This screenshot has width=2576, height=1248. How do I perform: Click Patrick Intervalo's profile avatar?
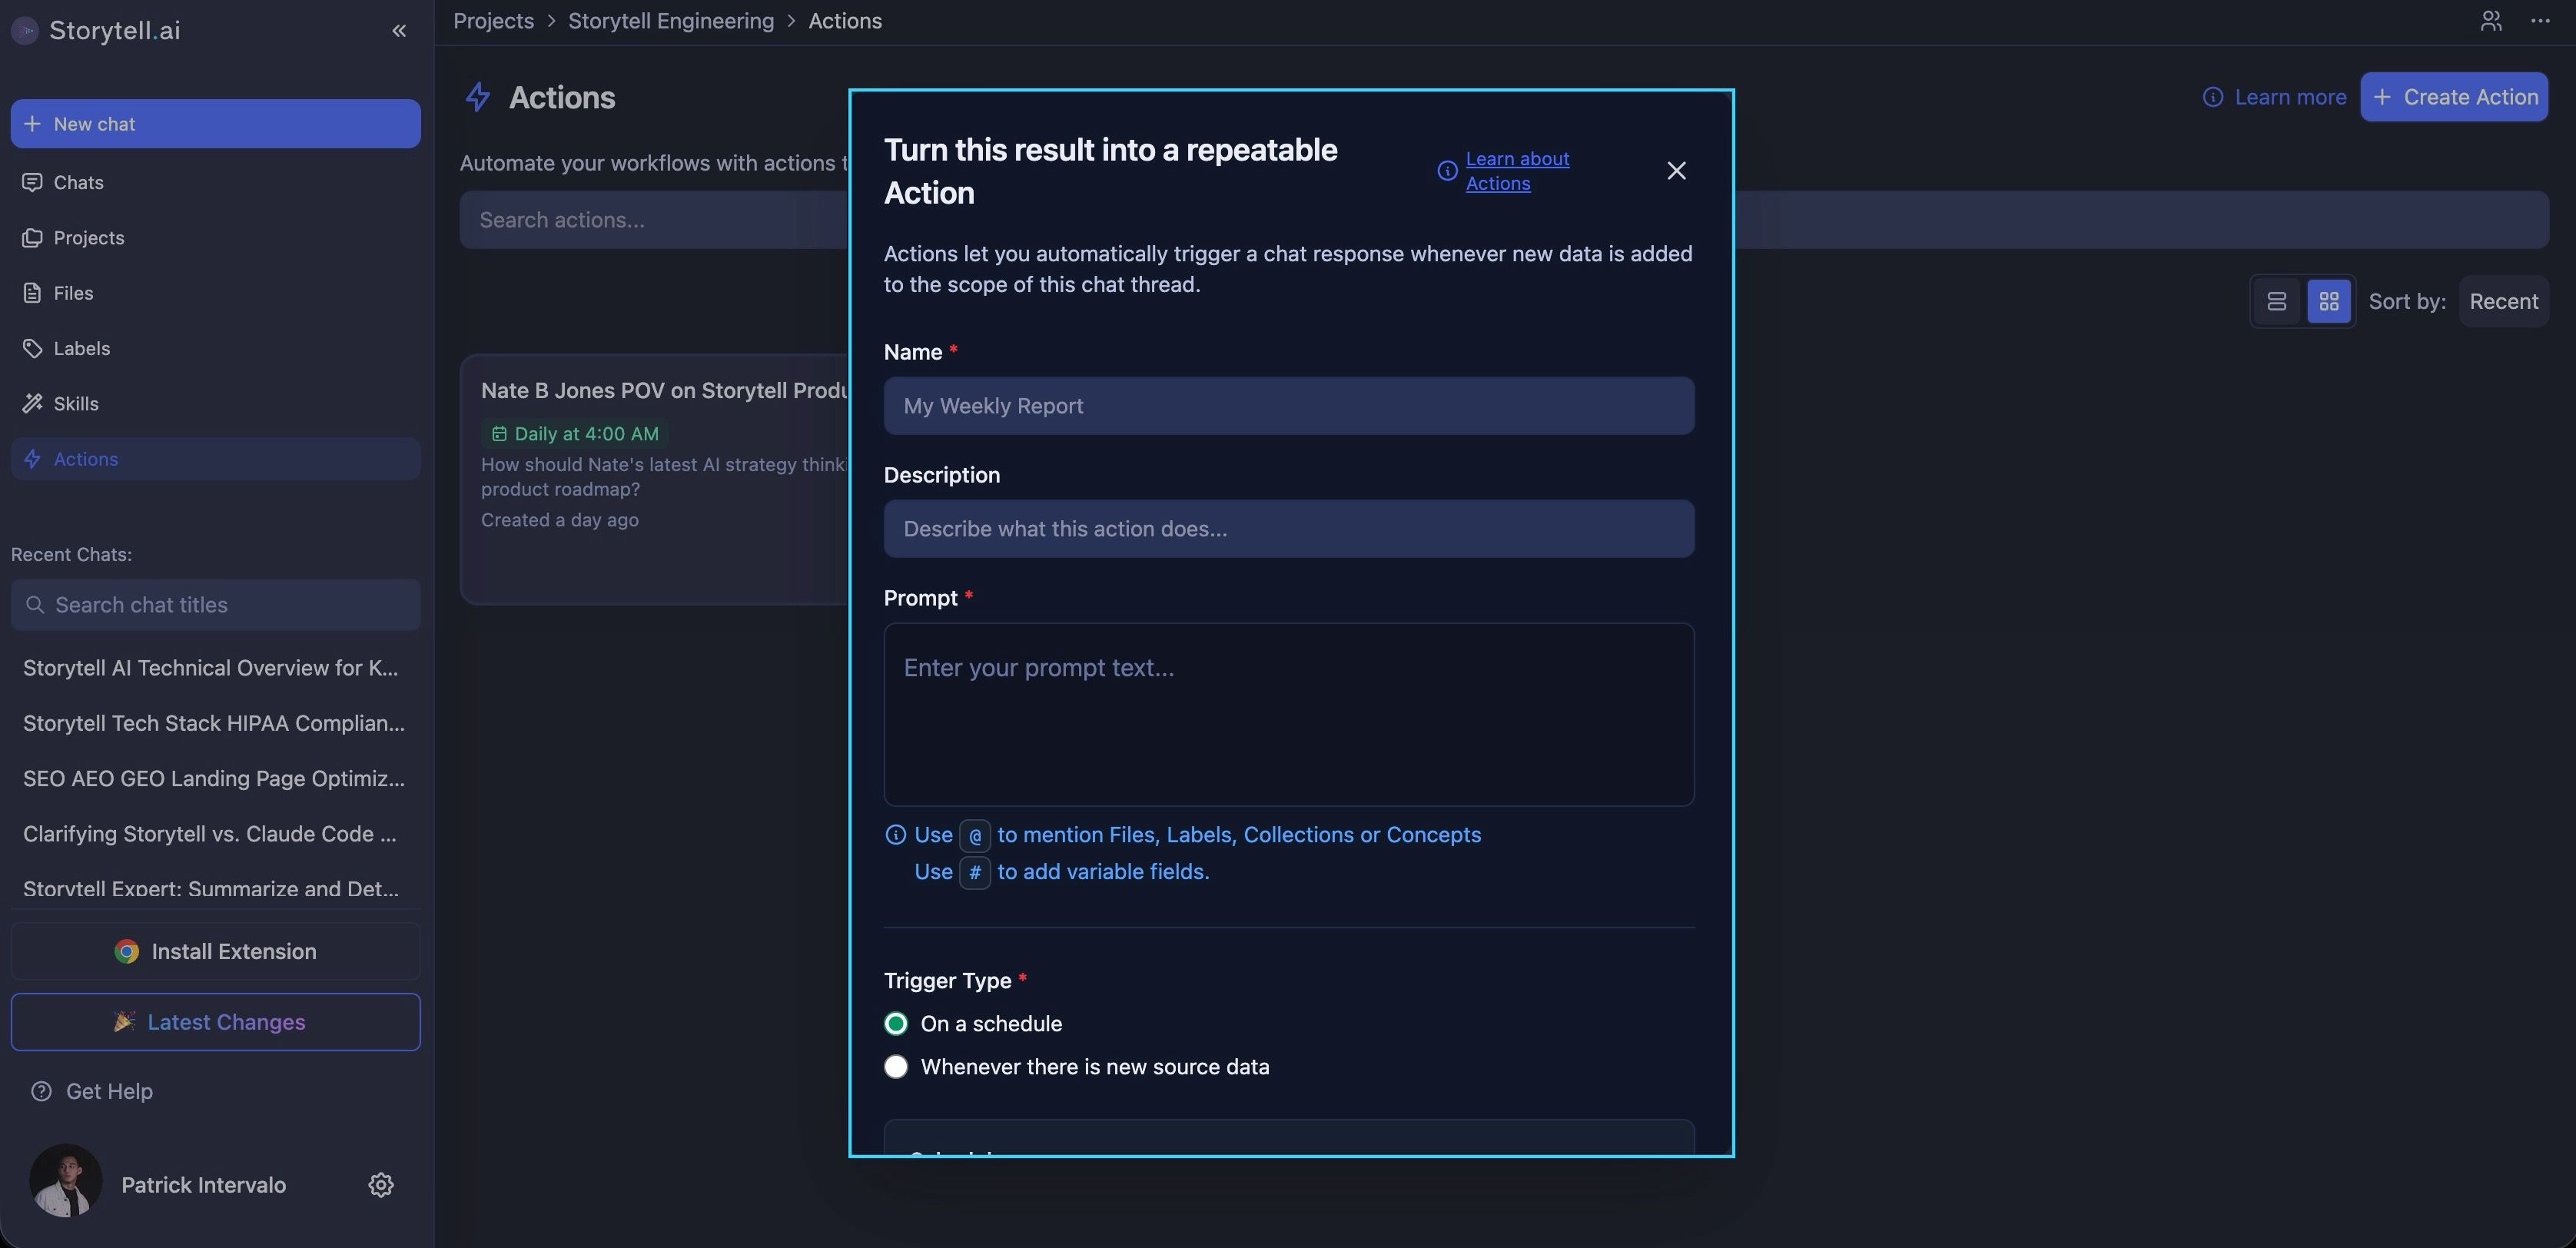click(x=66, y=1181)
